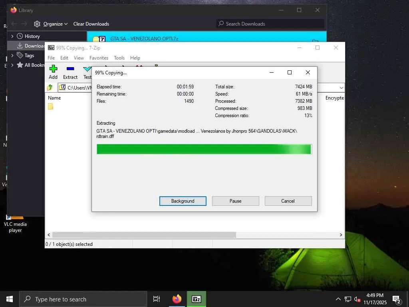The height and width of the screenshot is (307, 409).
Task: Click the Encrypted column header
Action: click(x=335, y=98)
